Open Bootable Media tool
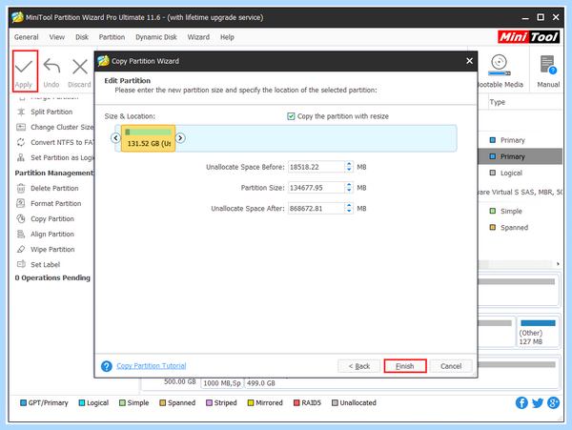The image size is (572, 430). (x=499, y=71)
